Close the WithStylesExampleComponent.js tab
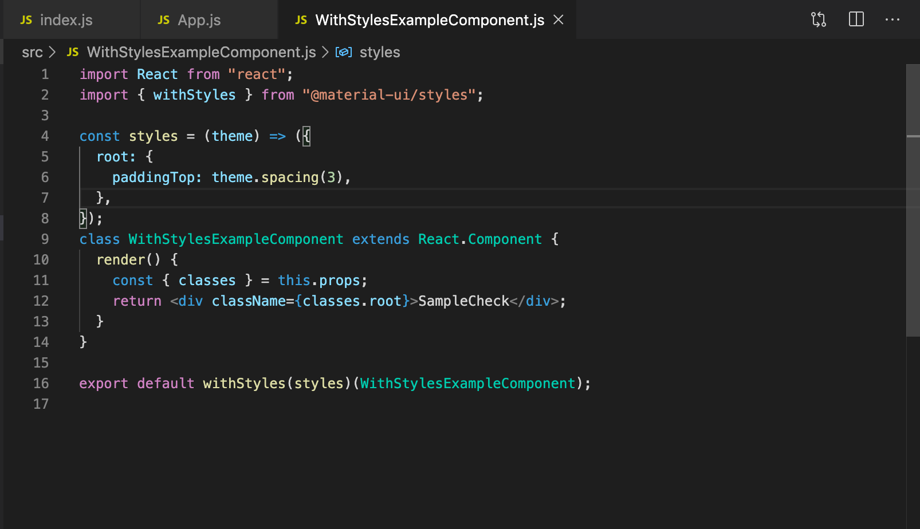Image resolution: width=920 pixels, height=529 pixels. pyautogui.click(x=559, y=19)
